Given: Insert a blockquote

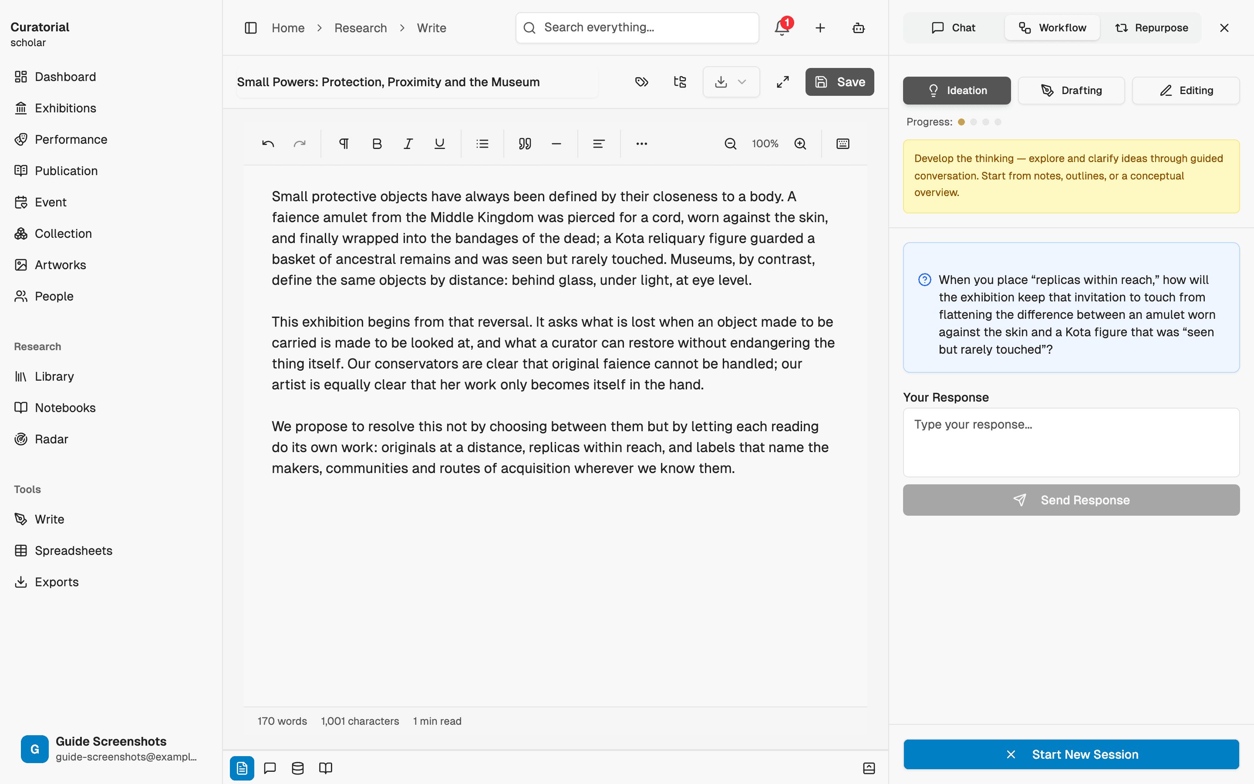Looking at the screenshot, I should click(525, 144).
